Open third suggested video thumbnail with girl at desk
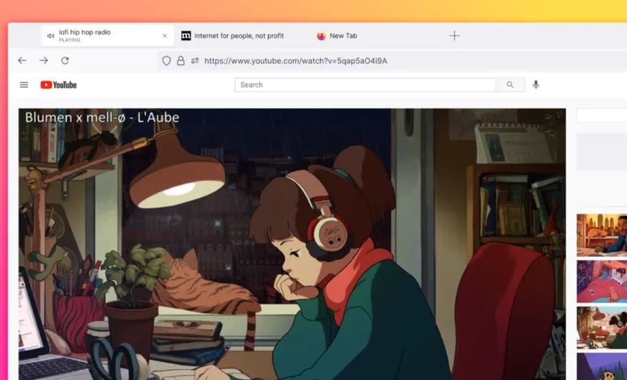This screenshot has width=627, height=380. click(602, 328)
